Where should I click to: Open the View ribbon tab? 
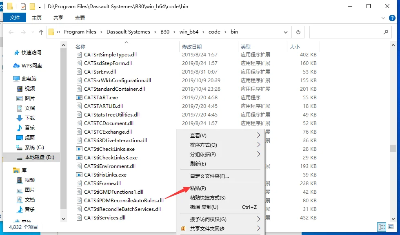click(80, 18)
